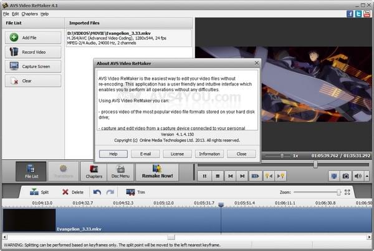374x251 pixels.
Task: Select the Evangelion_3.33.mkv timeline clip
Action: click(x=187, y=220)
